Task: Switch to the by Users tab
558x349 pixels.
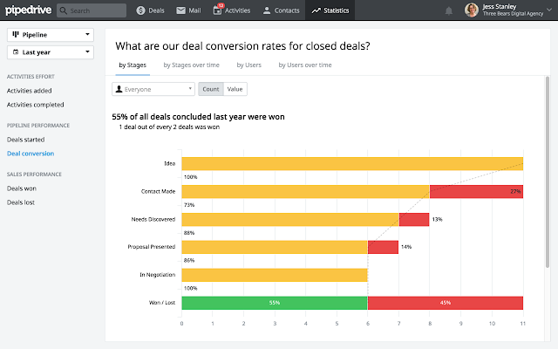Action: coord(249,65)
